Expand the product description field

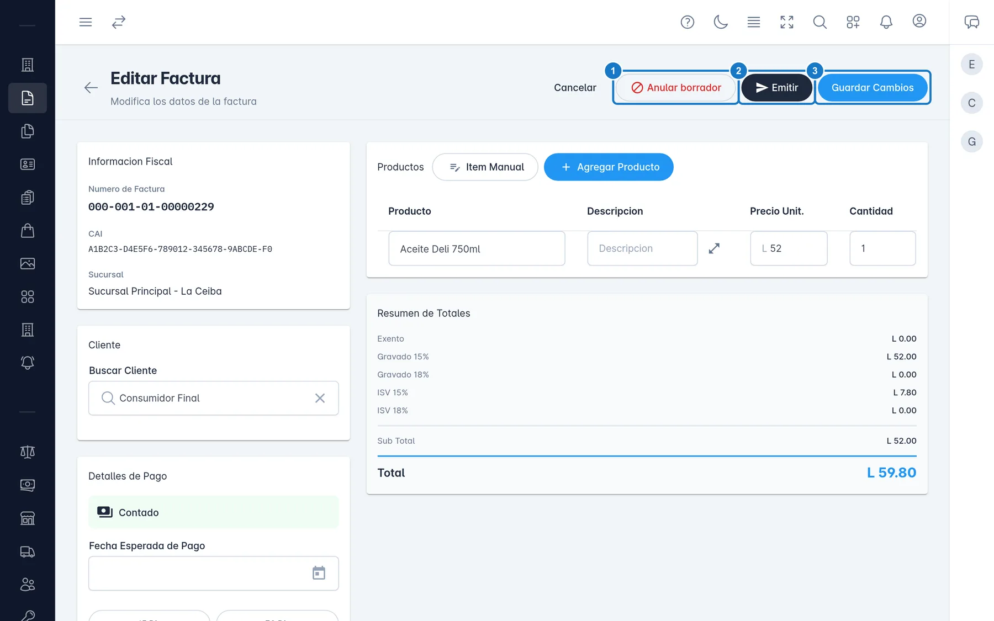[x=714, y=248]
